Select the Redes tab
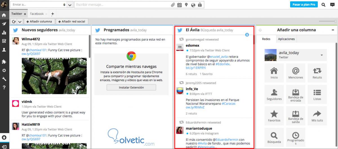Image resolution: width=338 pixels, height=149 pixels. [x=266, y=39]
